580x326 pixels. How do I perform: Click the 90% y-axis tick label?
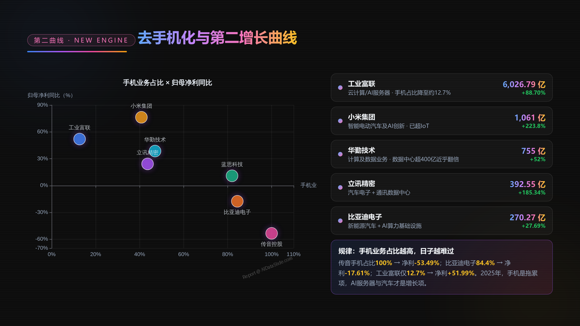tap(43, 105)
